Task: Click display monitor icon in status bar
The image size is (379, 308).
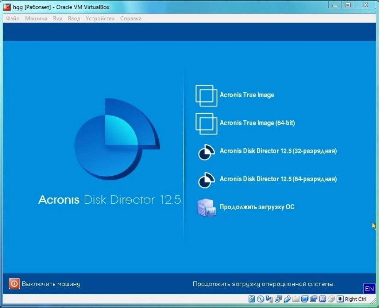Action: click(305, 299)
